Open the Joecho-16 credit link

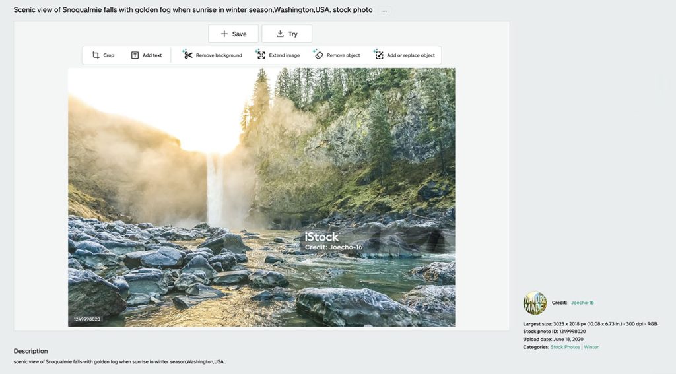582,303
